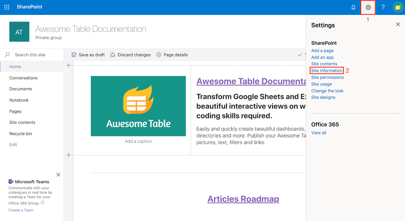Image resolution: width=405 pixels, height=221 pixels.
Task: Click the Save as draft disk icon
Action: (x=74, y=55)
